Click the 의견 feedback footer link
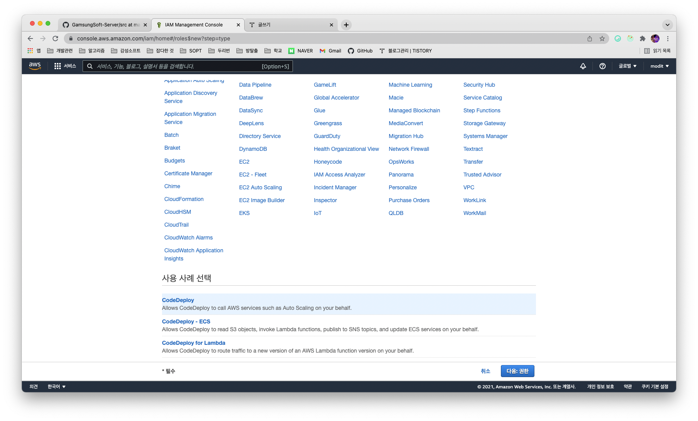 pos(33,386)
